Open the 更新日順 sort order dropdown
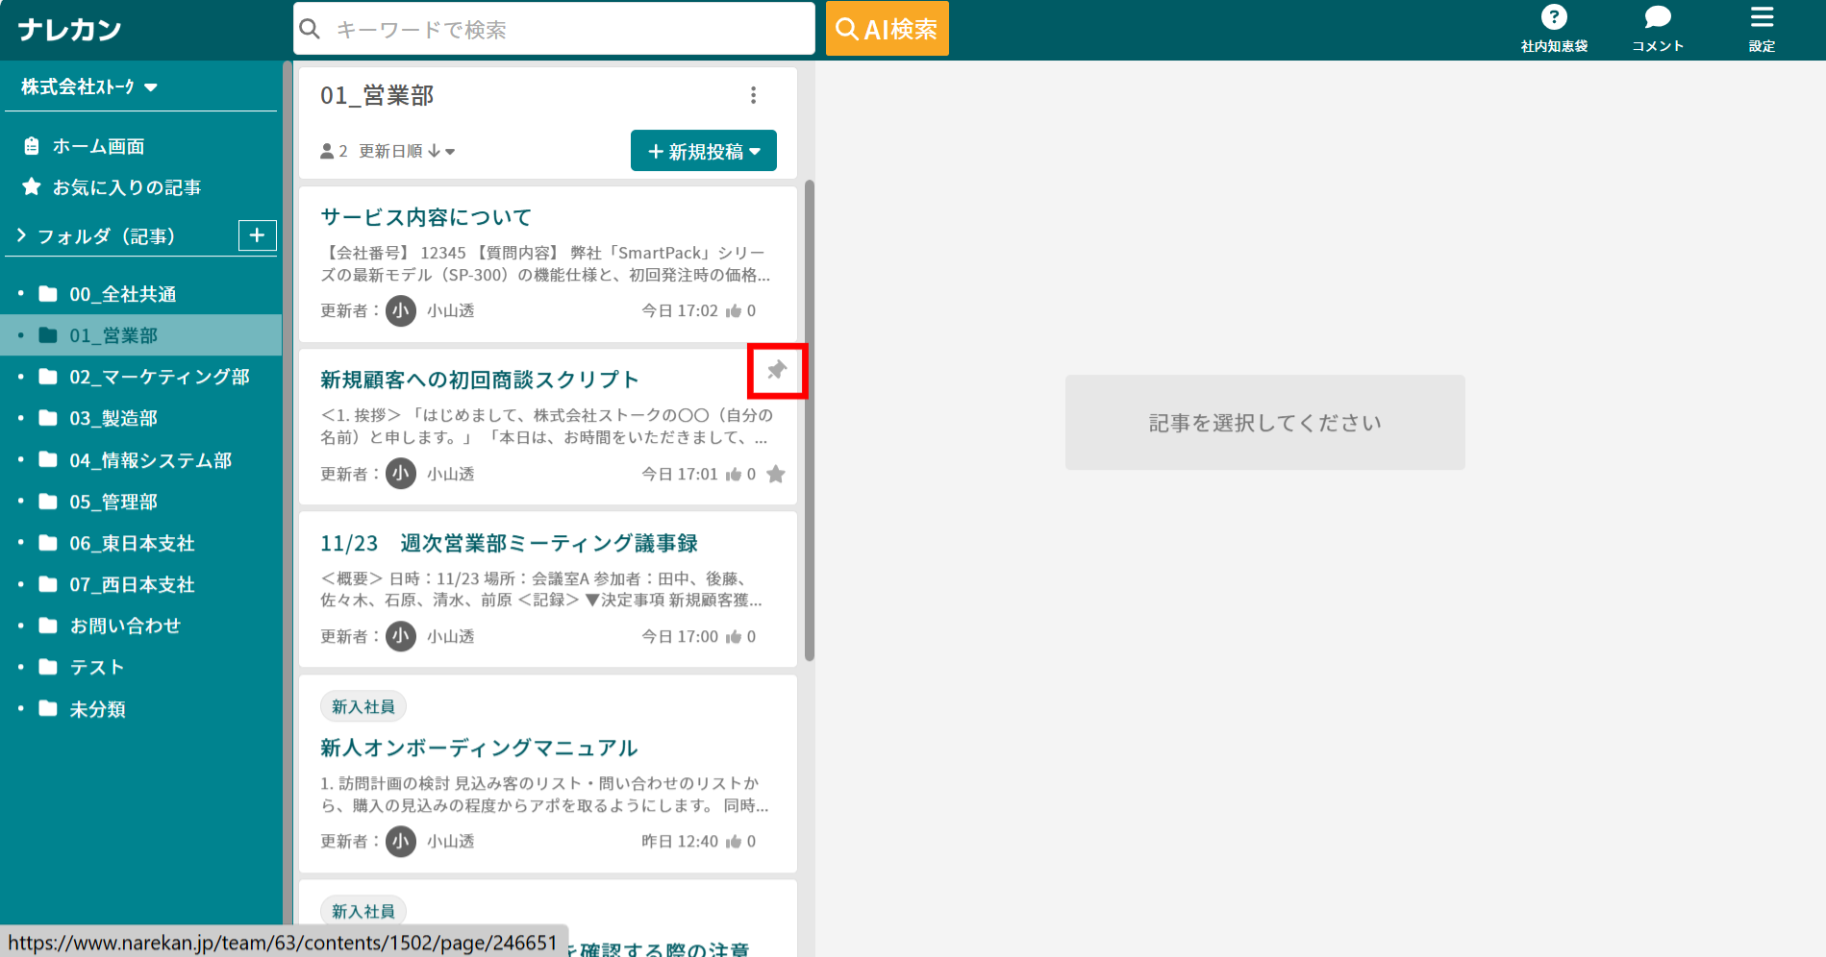This screenshot has height=957, width=1826. (404, 150)
